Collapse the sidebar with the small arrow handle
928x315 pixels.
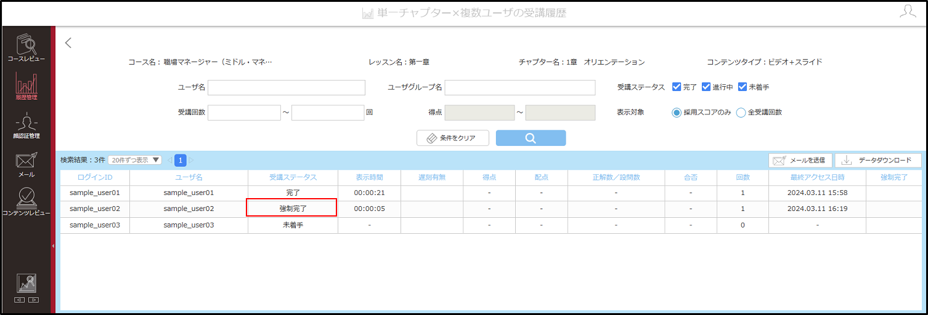point(52,245)
